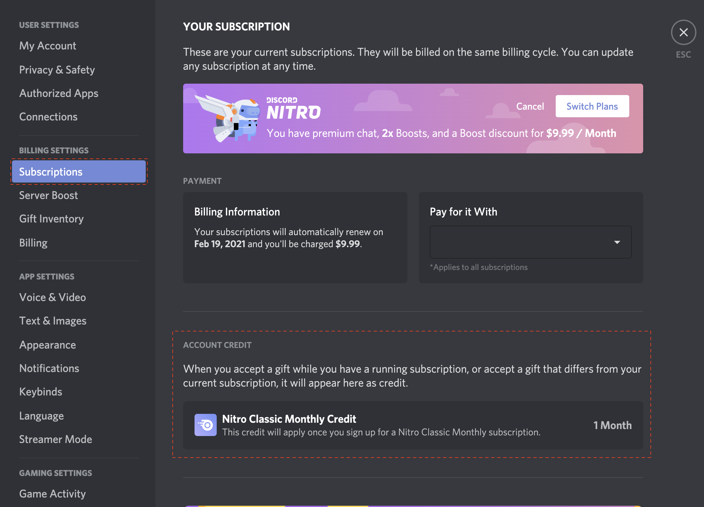Viewport: 704px width, 507px height.
Task: Click the My Account settings icon
Action: pyautogui.click(x=48, y=45)
